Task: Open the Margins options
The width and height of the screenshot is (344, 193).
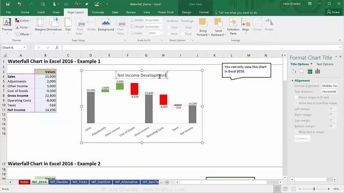Action: (40, 26)
